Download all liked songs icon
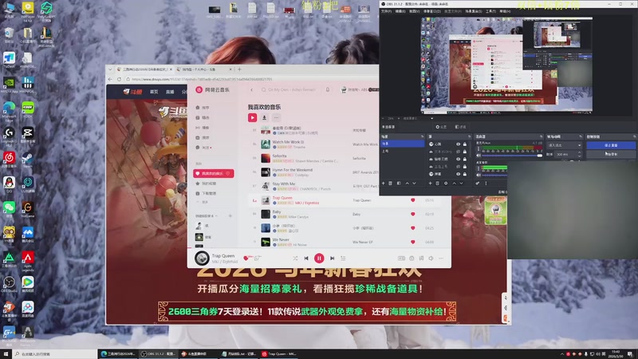The width and height of the screenshot is (638, 359). pyautogui.click(x=264, y=117)
